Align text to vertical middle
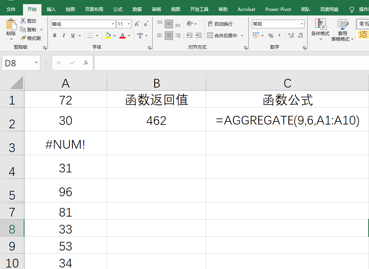The height and width of the screenshot is (269, 369). 169,24
